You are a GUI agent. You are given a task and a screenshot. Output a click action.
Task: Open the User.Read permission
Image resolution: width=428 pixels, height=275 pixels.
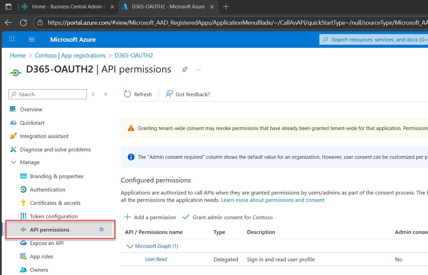156,259
